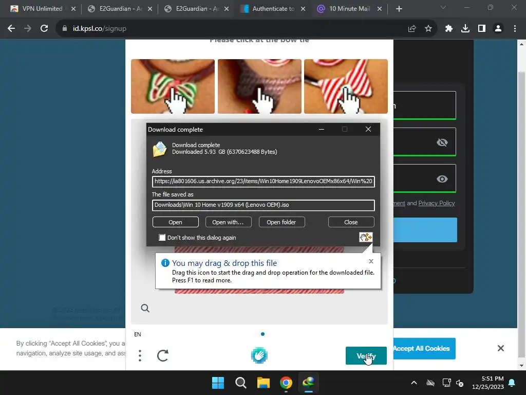Click the captcha progress dot indicator
This screenshot has width=526, height=395.
262,334
